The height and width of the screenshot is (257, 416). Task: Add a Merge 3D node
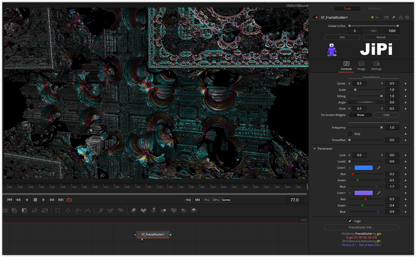tap(163, 210)
